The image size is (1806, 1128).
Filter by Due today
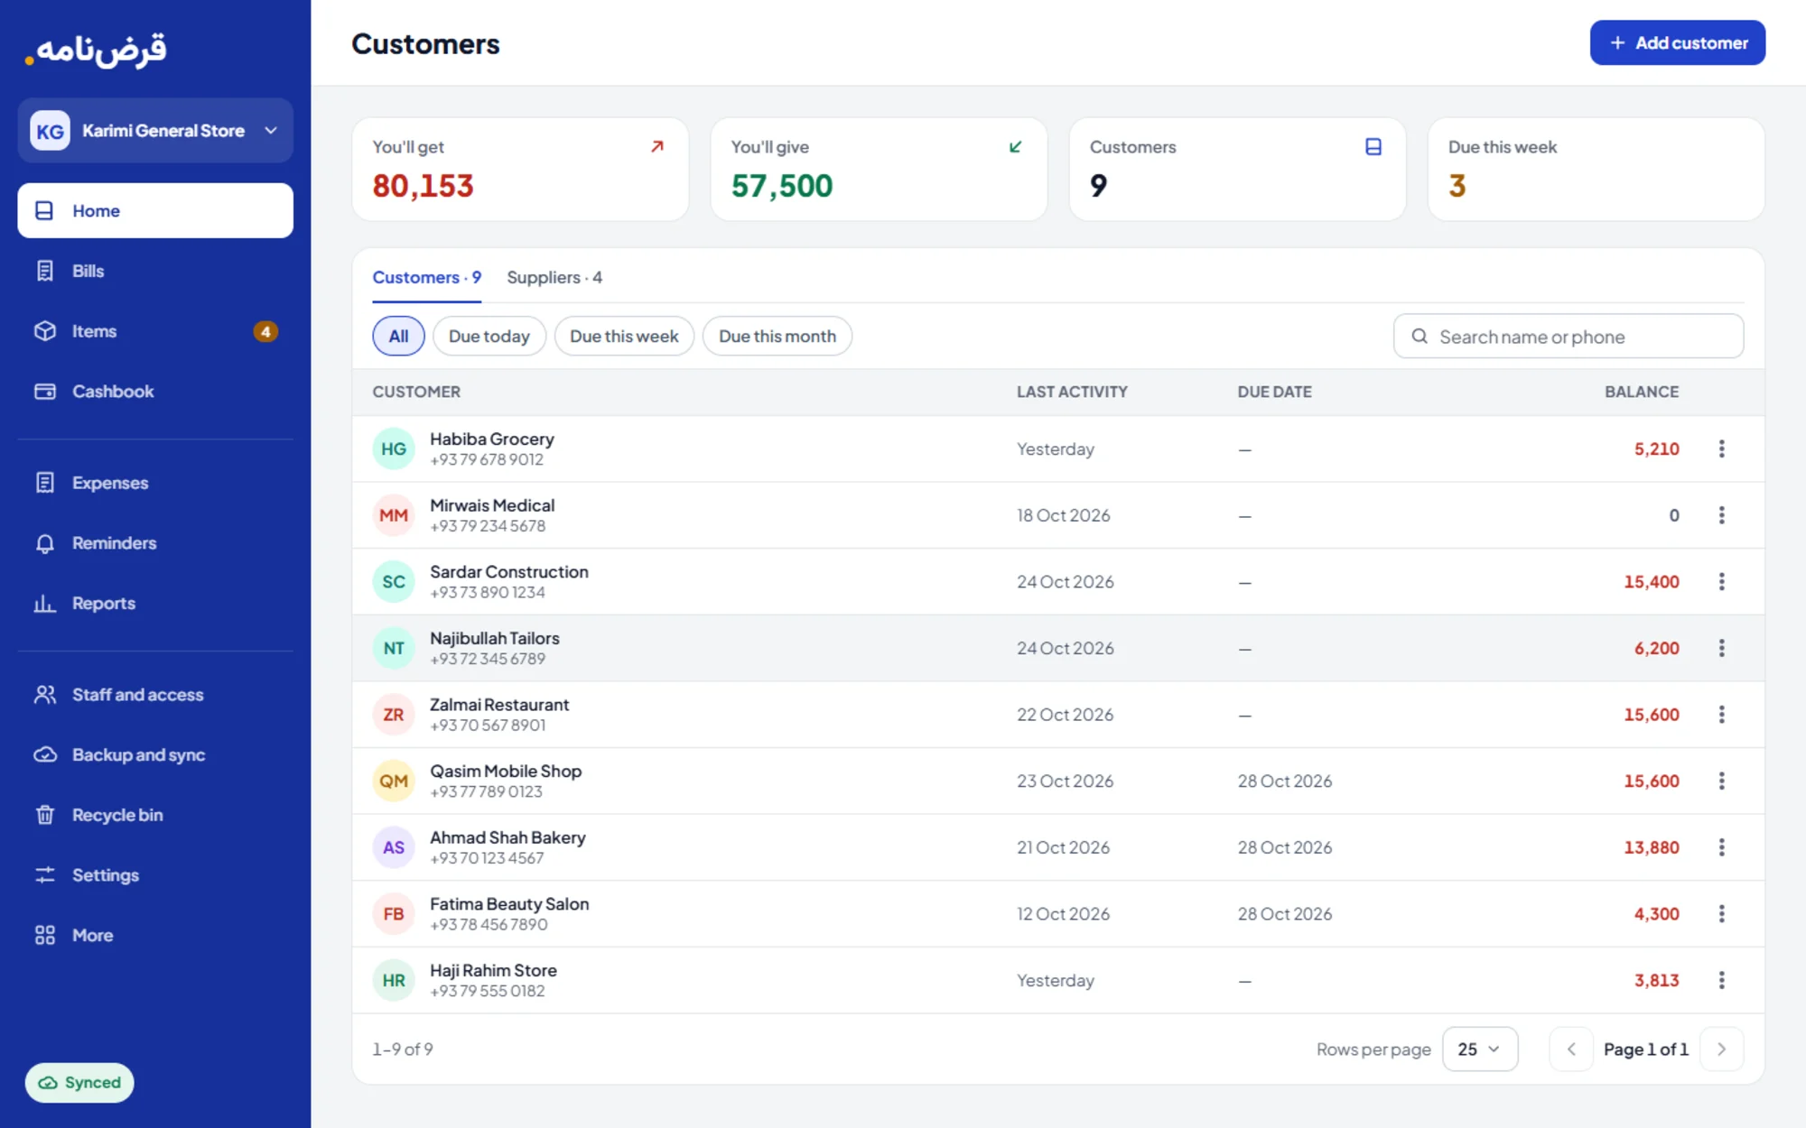pyautogui.click(x=489, y=336)
